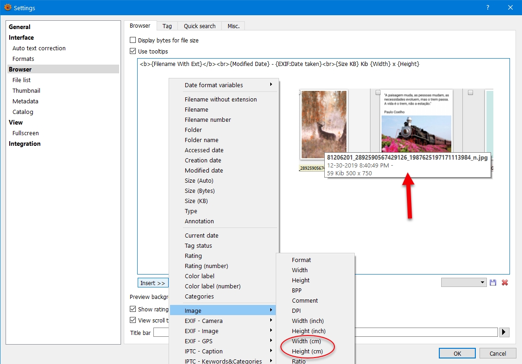Choose Width (cm) from the Image submenu
522x364 pixels.
pyautogui.click(x=306, y=341)
